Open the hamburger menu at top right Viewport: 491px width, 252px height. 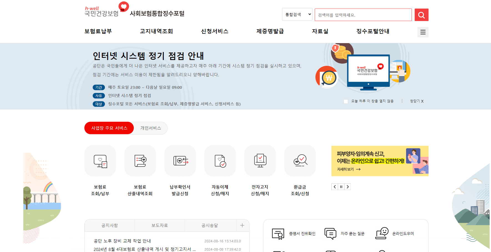tap(423, 32)
